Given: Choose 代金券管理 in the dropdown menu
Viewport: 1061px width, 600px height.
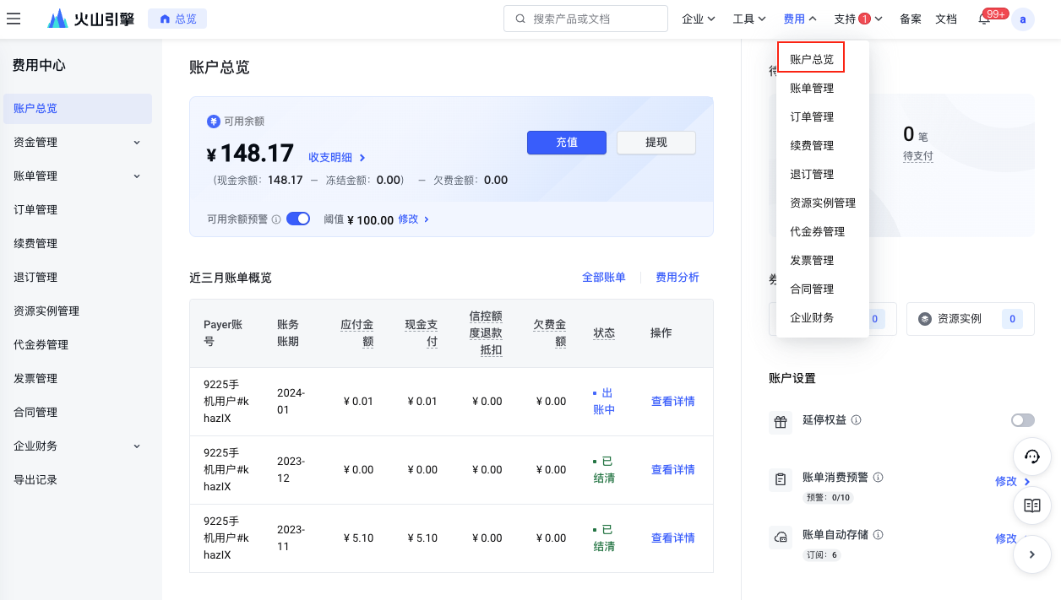Looking at the screenshot, I should coord(817,232).
